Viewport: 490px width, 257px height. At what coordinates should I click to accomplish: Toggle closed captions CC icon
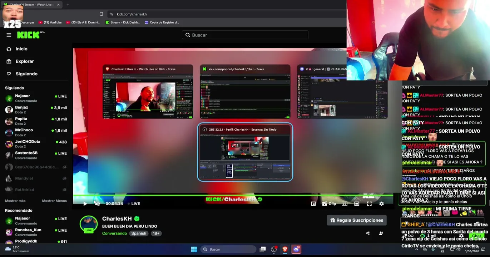[345, 204]
